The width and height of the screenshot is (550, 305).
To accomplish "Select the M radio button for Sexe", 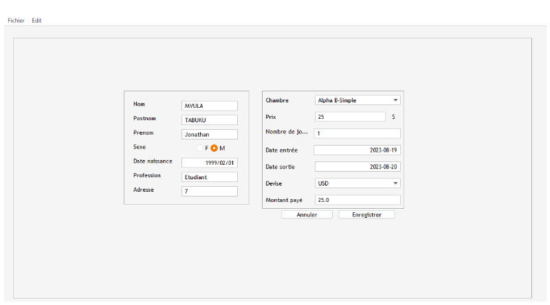I will click(214, 148).
